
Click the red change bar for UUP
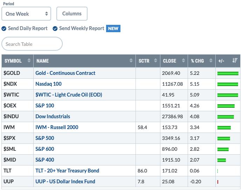218,182
